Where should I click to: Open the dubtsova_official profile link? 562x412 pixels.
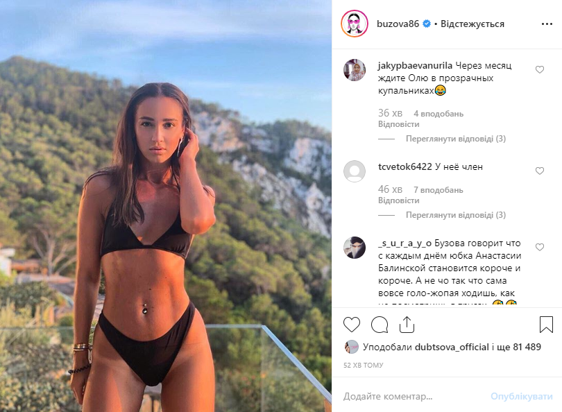[x=452, y=347]
